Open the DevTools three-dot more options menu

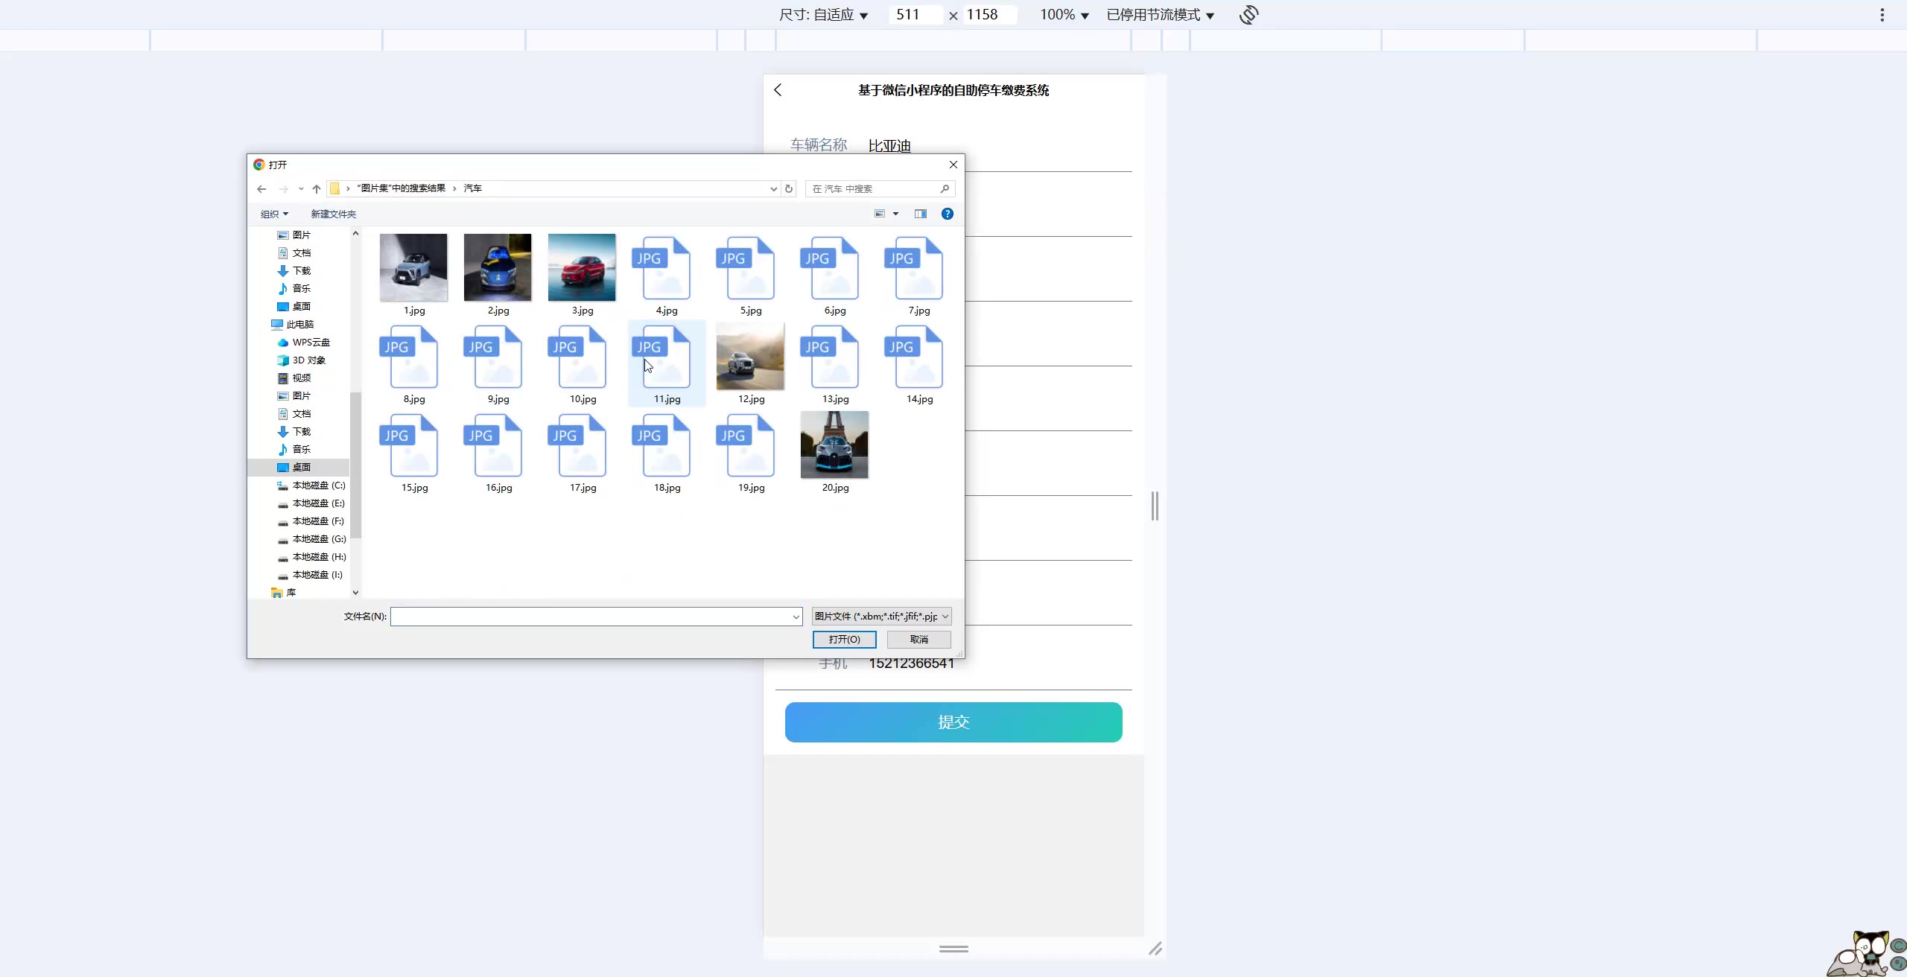(1882, 15)
